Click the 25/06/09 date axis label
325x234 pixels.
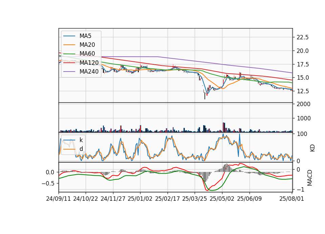pos(250,199)
